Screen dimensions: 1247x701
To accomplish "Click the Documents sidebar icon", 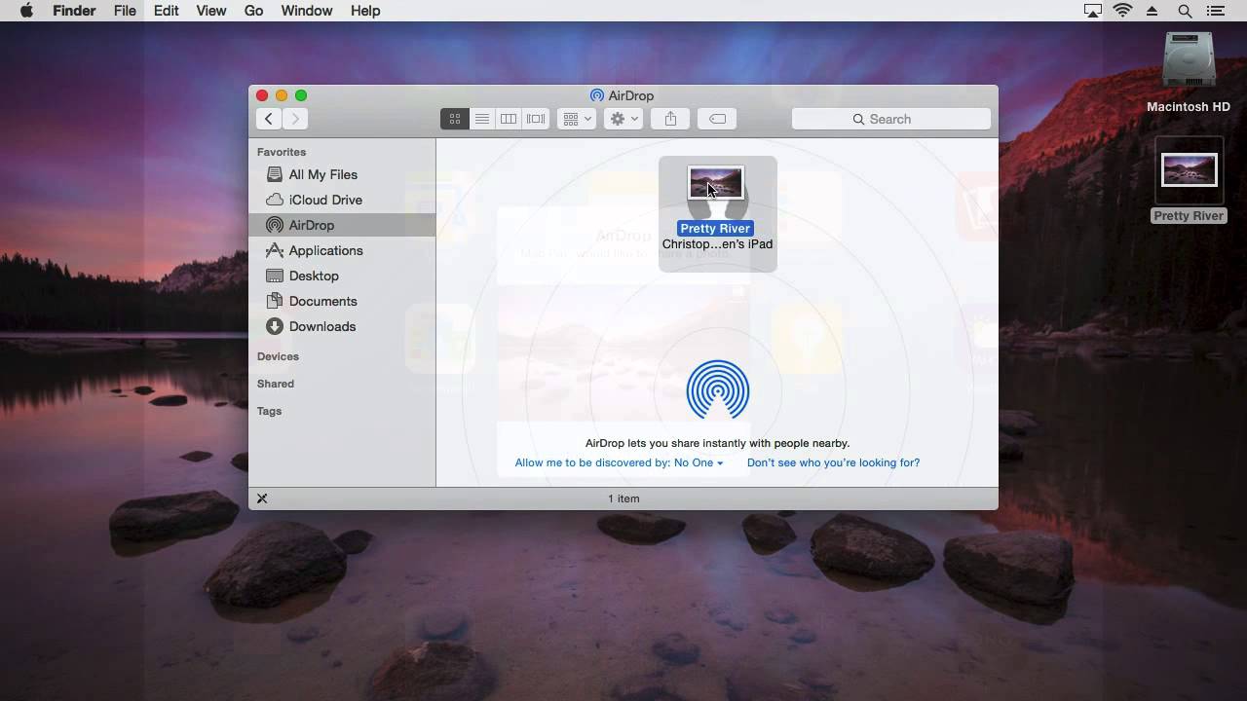I will click(x=275, y=301).
